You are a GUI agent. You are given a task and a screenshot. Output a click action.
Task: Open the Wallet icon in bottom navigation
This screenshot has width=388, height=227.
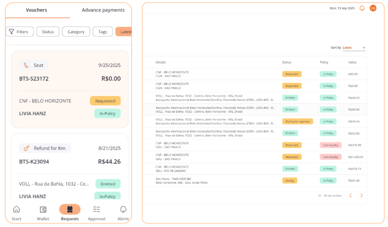click(43, 209)
